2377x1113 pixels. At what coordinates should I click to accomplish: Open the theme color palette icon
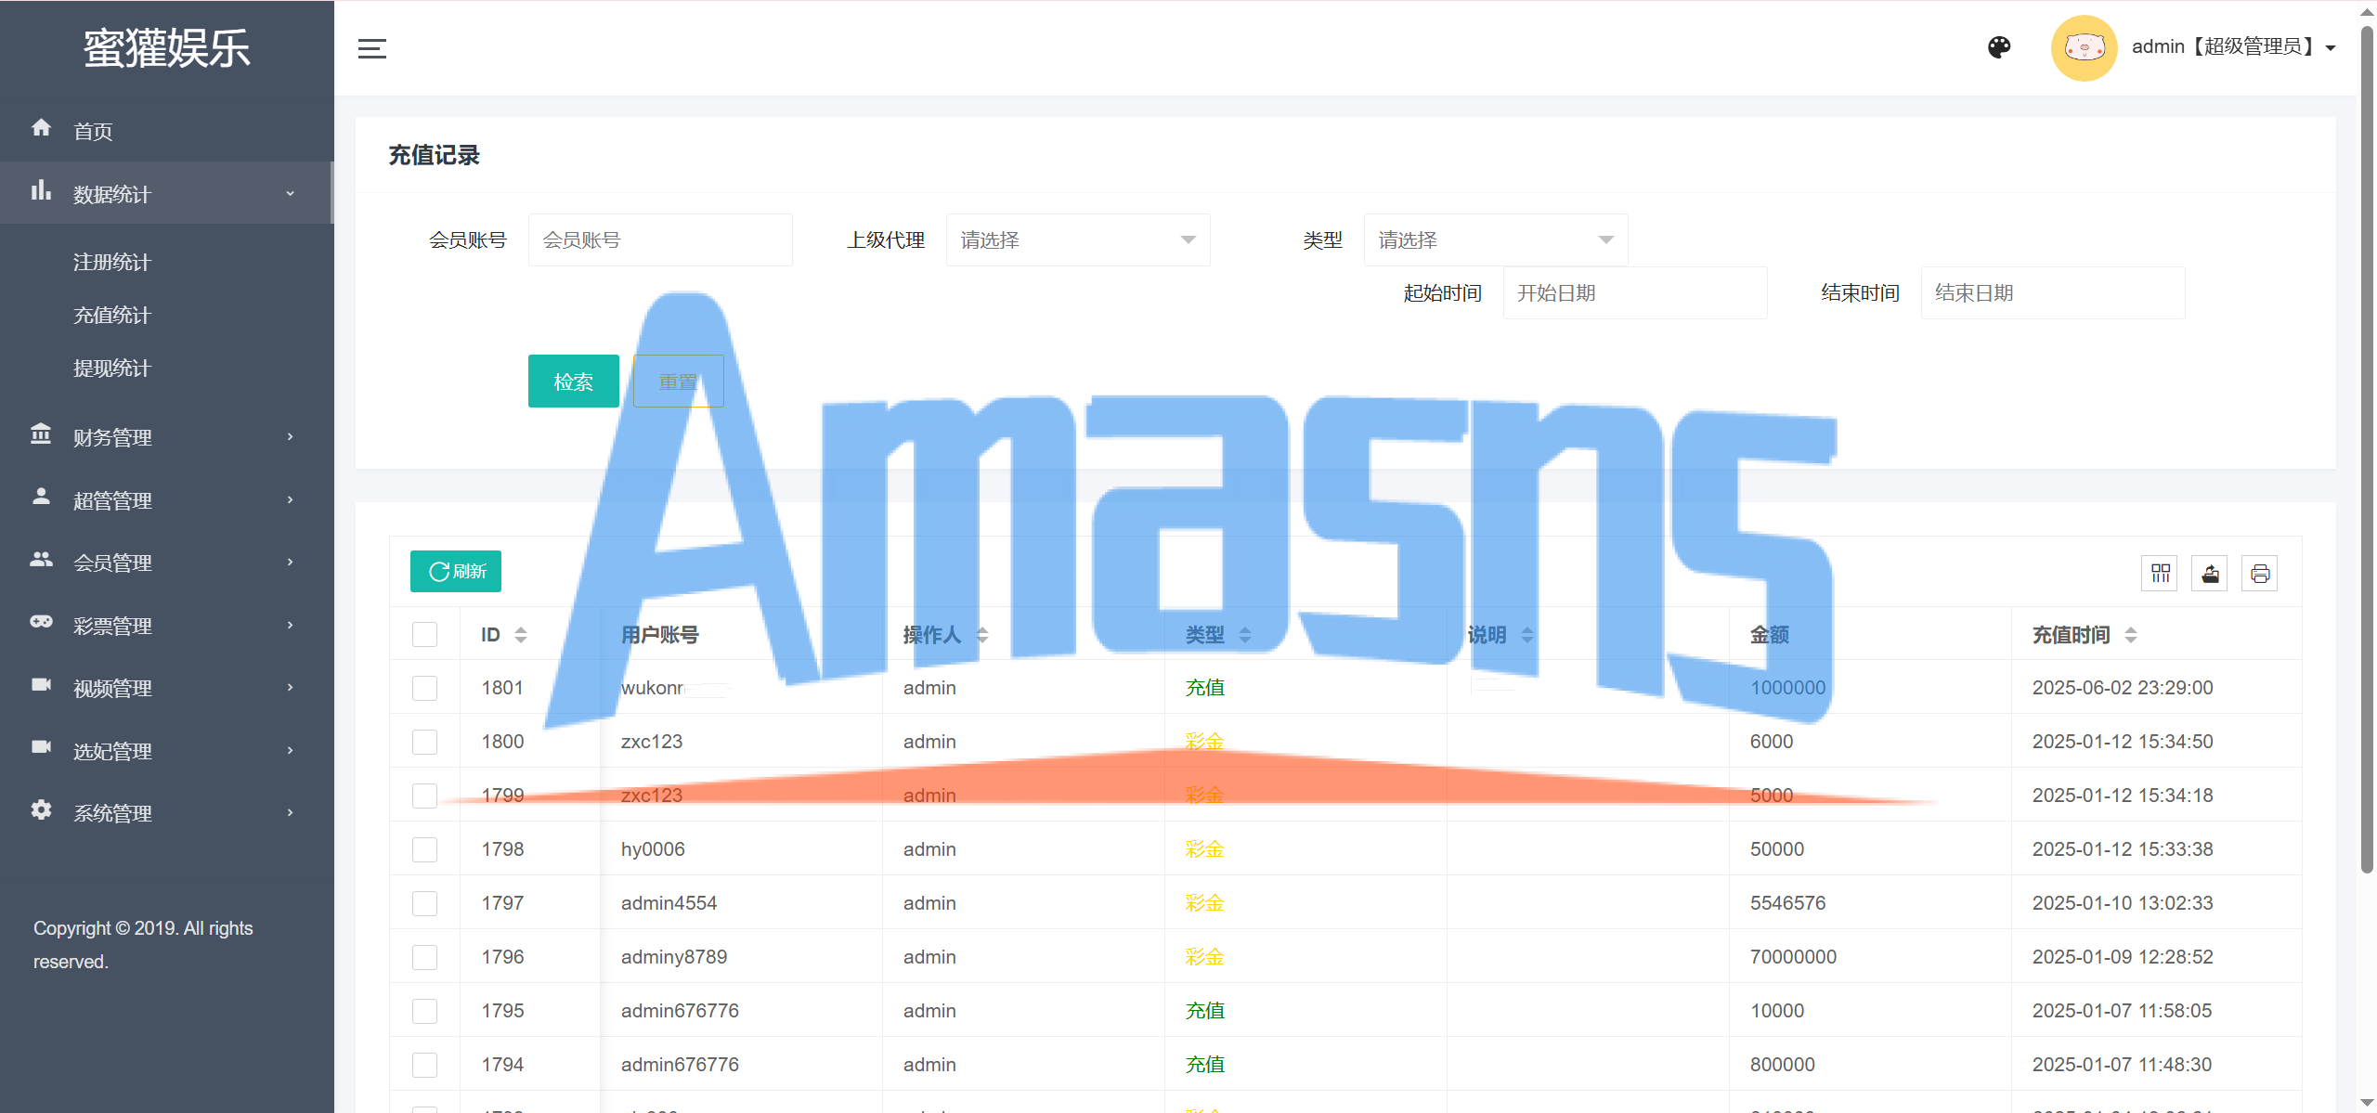pos(1999,47)
